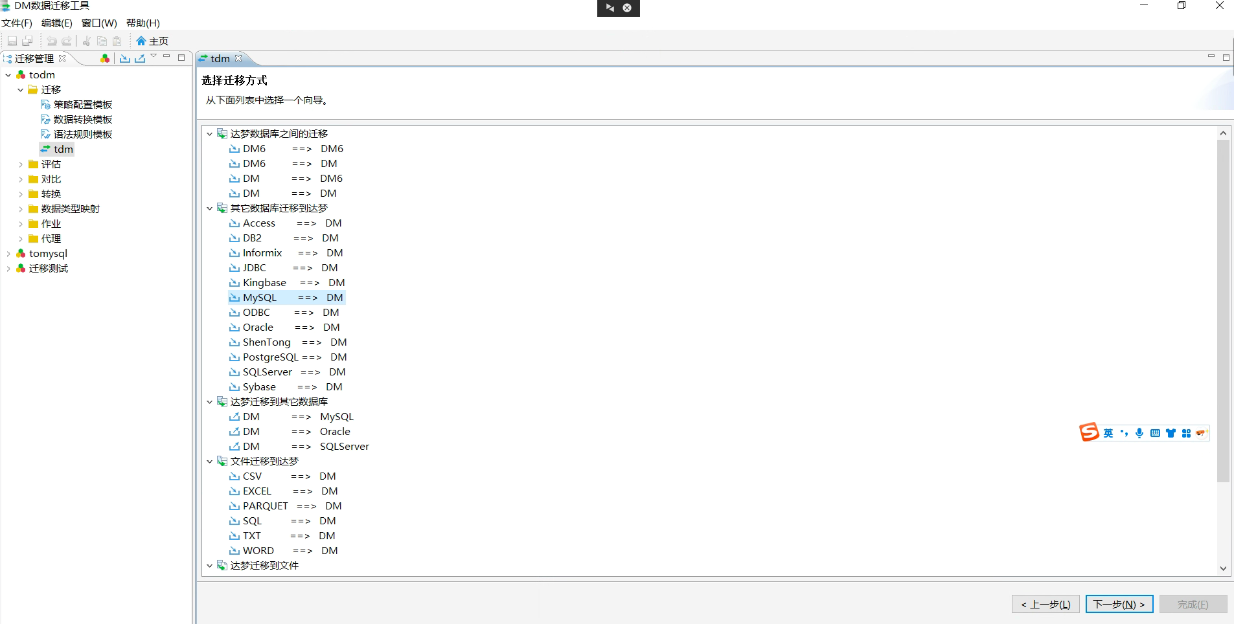Expand the 迁移测试 project node
The height and width of the screenshot is (624, 1234).
(x=8, y=269)
